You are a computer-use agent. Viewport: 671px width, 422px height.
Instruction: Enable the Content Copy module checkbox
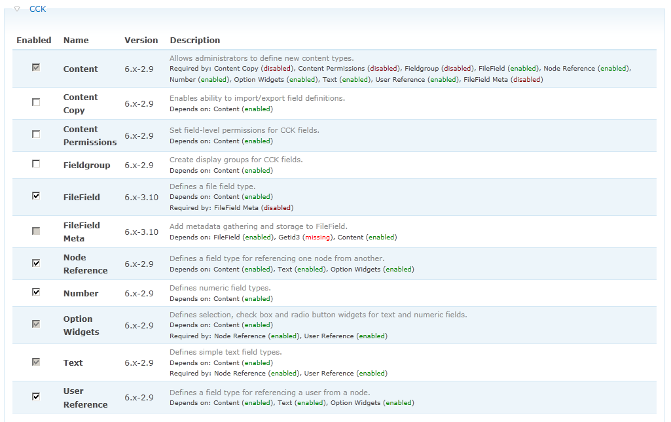click(x=36, y=102)
